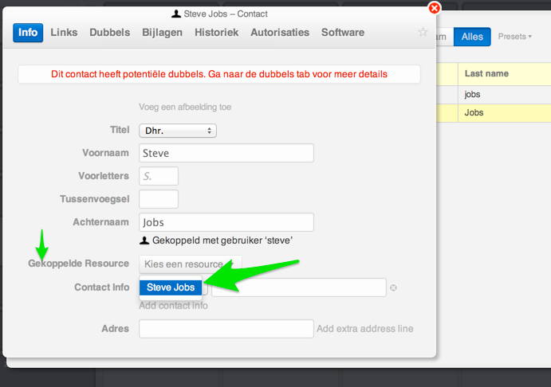Expand the Presets dropdown
The width and height of the screenshot is (551, 387).
[514, 37]
